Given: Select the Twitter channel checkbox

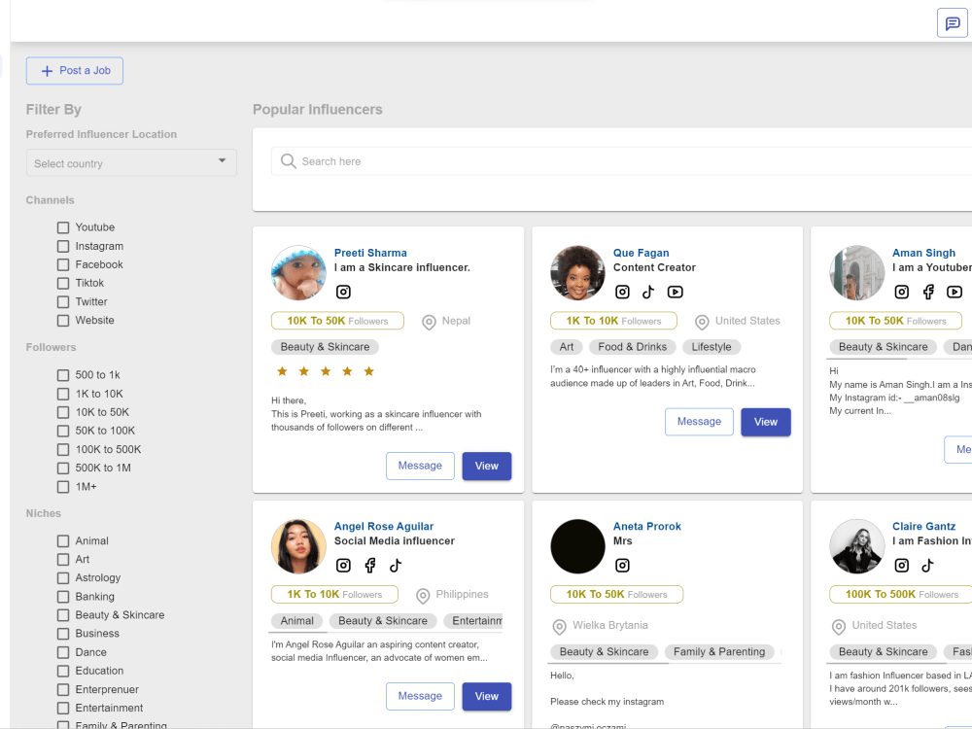Looking at the screenshot, I should point(63,302).
